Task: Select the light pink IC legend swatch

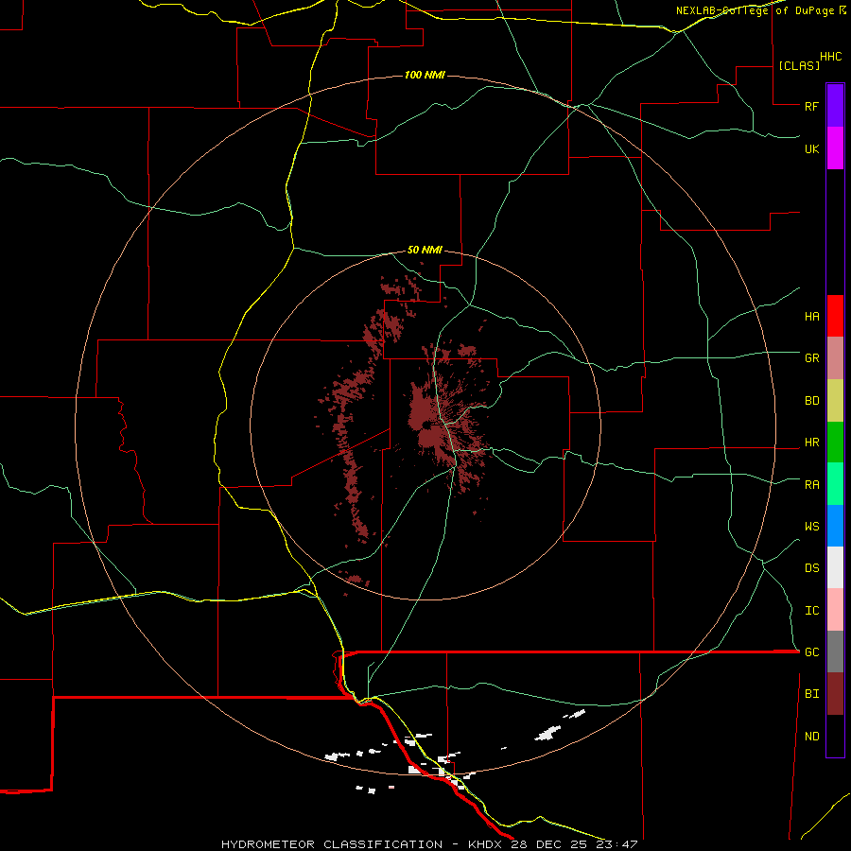Action: tap(835, 610)
